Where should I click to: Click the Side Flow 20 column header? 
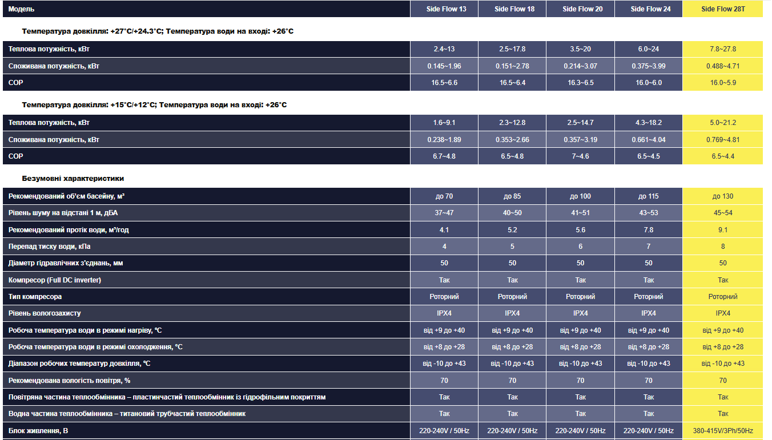click(580, 9)
